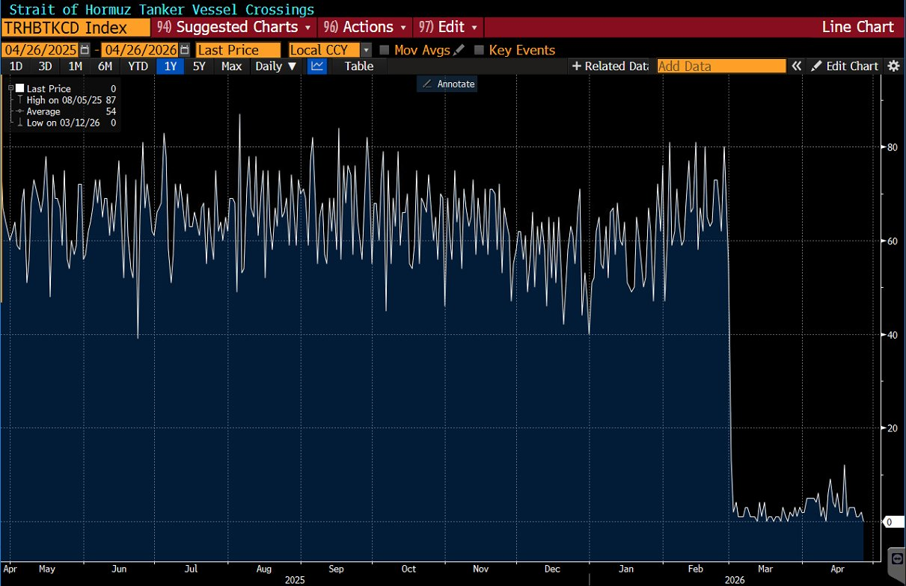Enable the Mov Avgs checkbox
906x586 pixels.
tap(385, 50)
